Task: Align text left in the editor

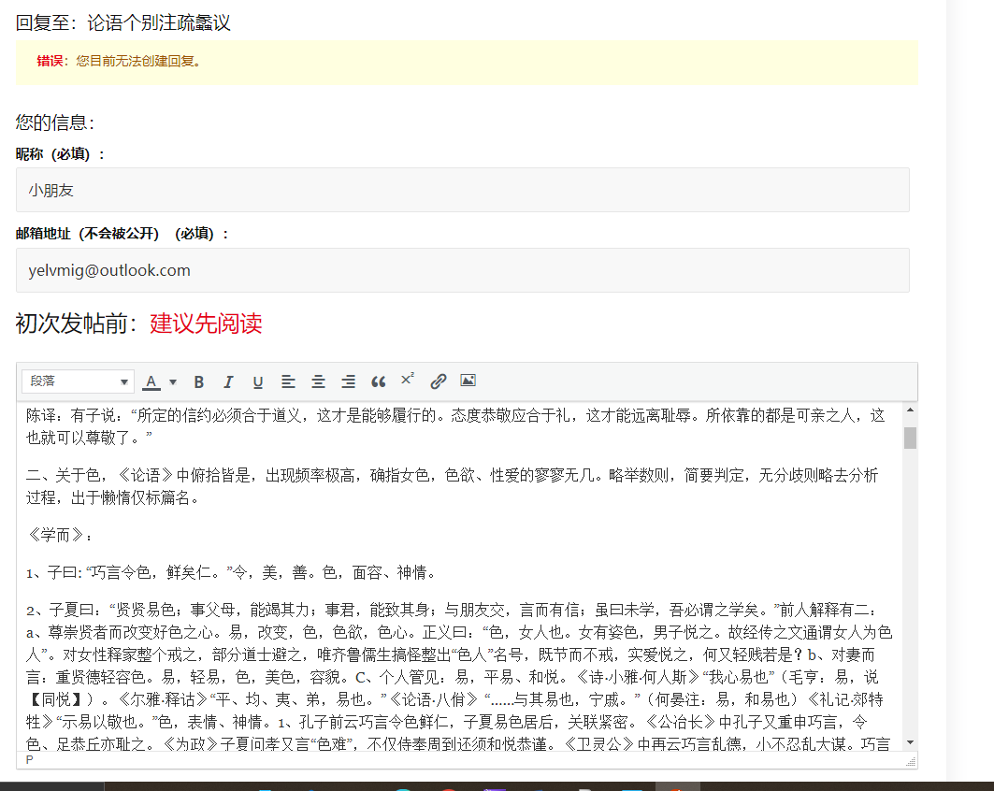Action: click(x=288, y=381)
